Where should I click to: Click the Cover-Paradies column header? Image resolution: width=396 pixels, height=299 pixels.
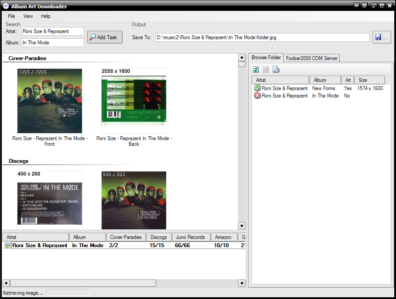click(126, 237)
